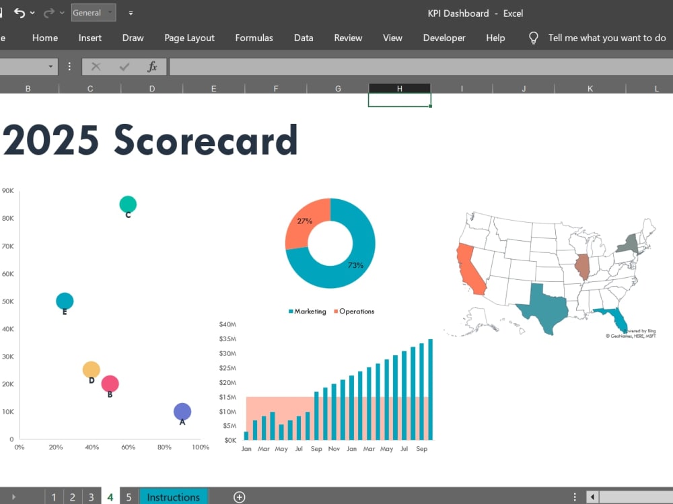Open the Undo history dropdown arrow
The height and width of the screenshot is (504, 673).
pos(32,13)
